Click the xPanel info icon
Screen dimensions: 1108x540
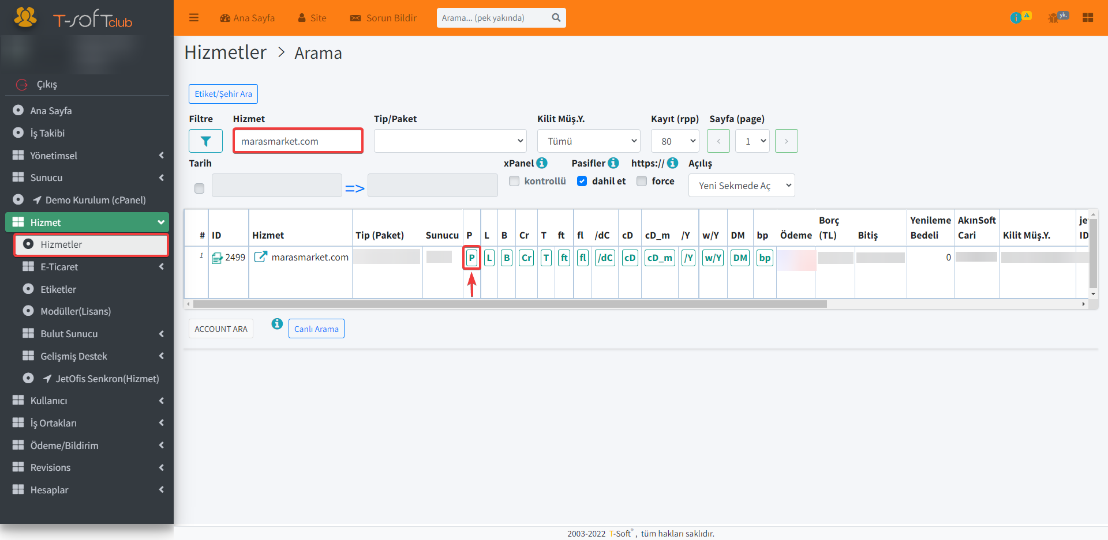[542, 163]
